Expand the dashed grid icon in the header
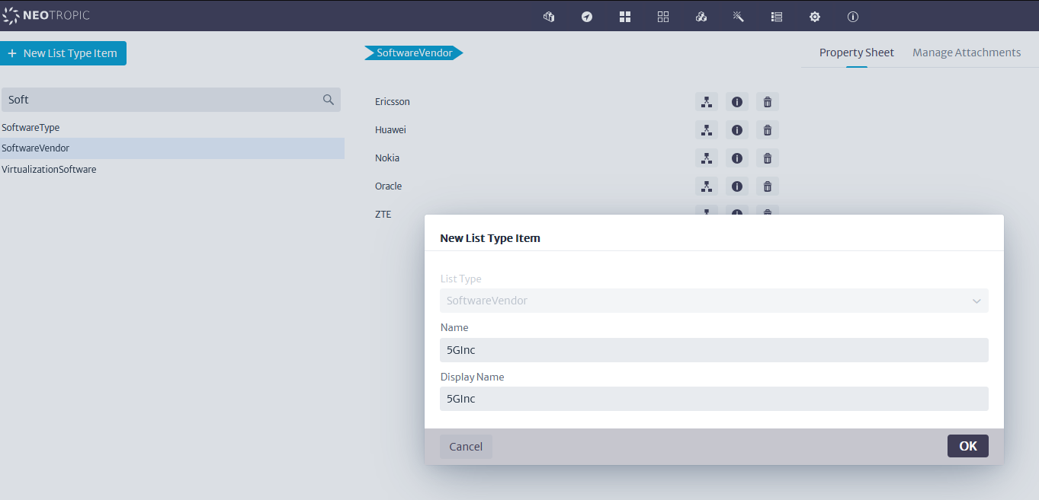The width and height of the screenshot is (1039, 500). click(x=663, y=16)
